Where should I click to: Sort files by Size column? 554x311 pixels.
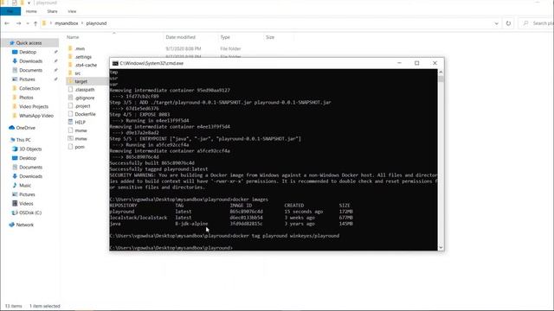click(x=270, y=37)
